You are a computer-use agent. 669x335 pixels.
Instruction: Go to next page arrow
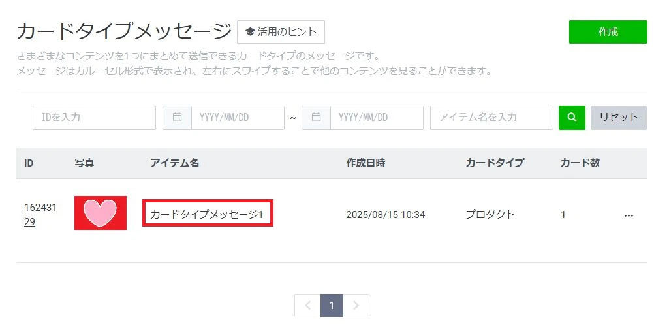pos(356,305)
